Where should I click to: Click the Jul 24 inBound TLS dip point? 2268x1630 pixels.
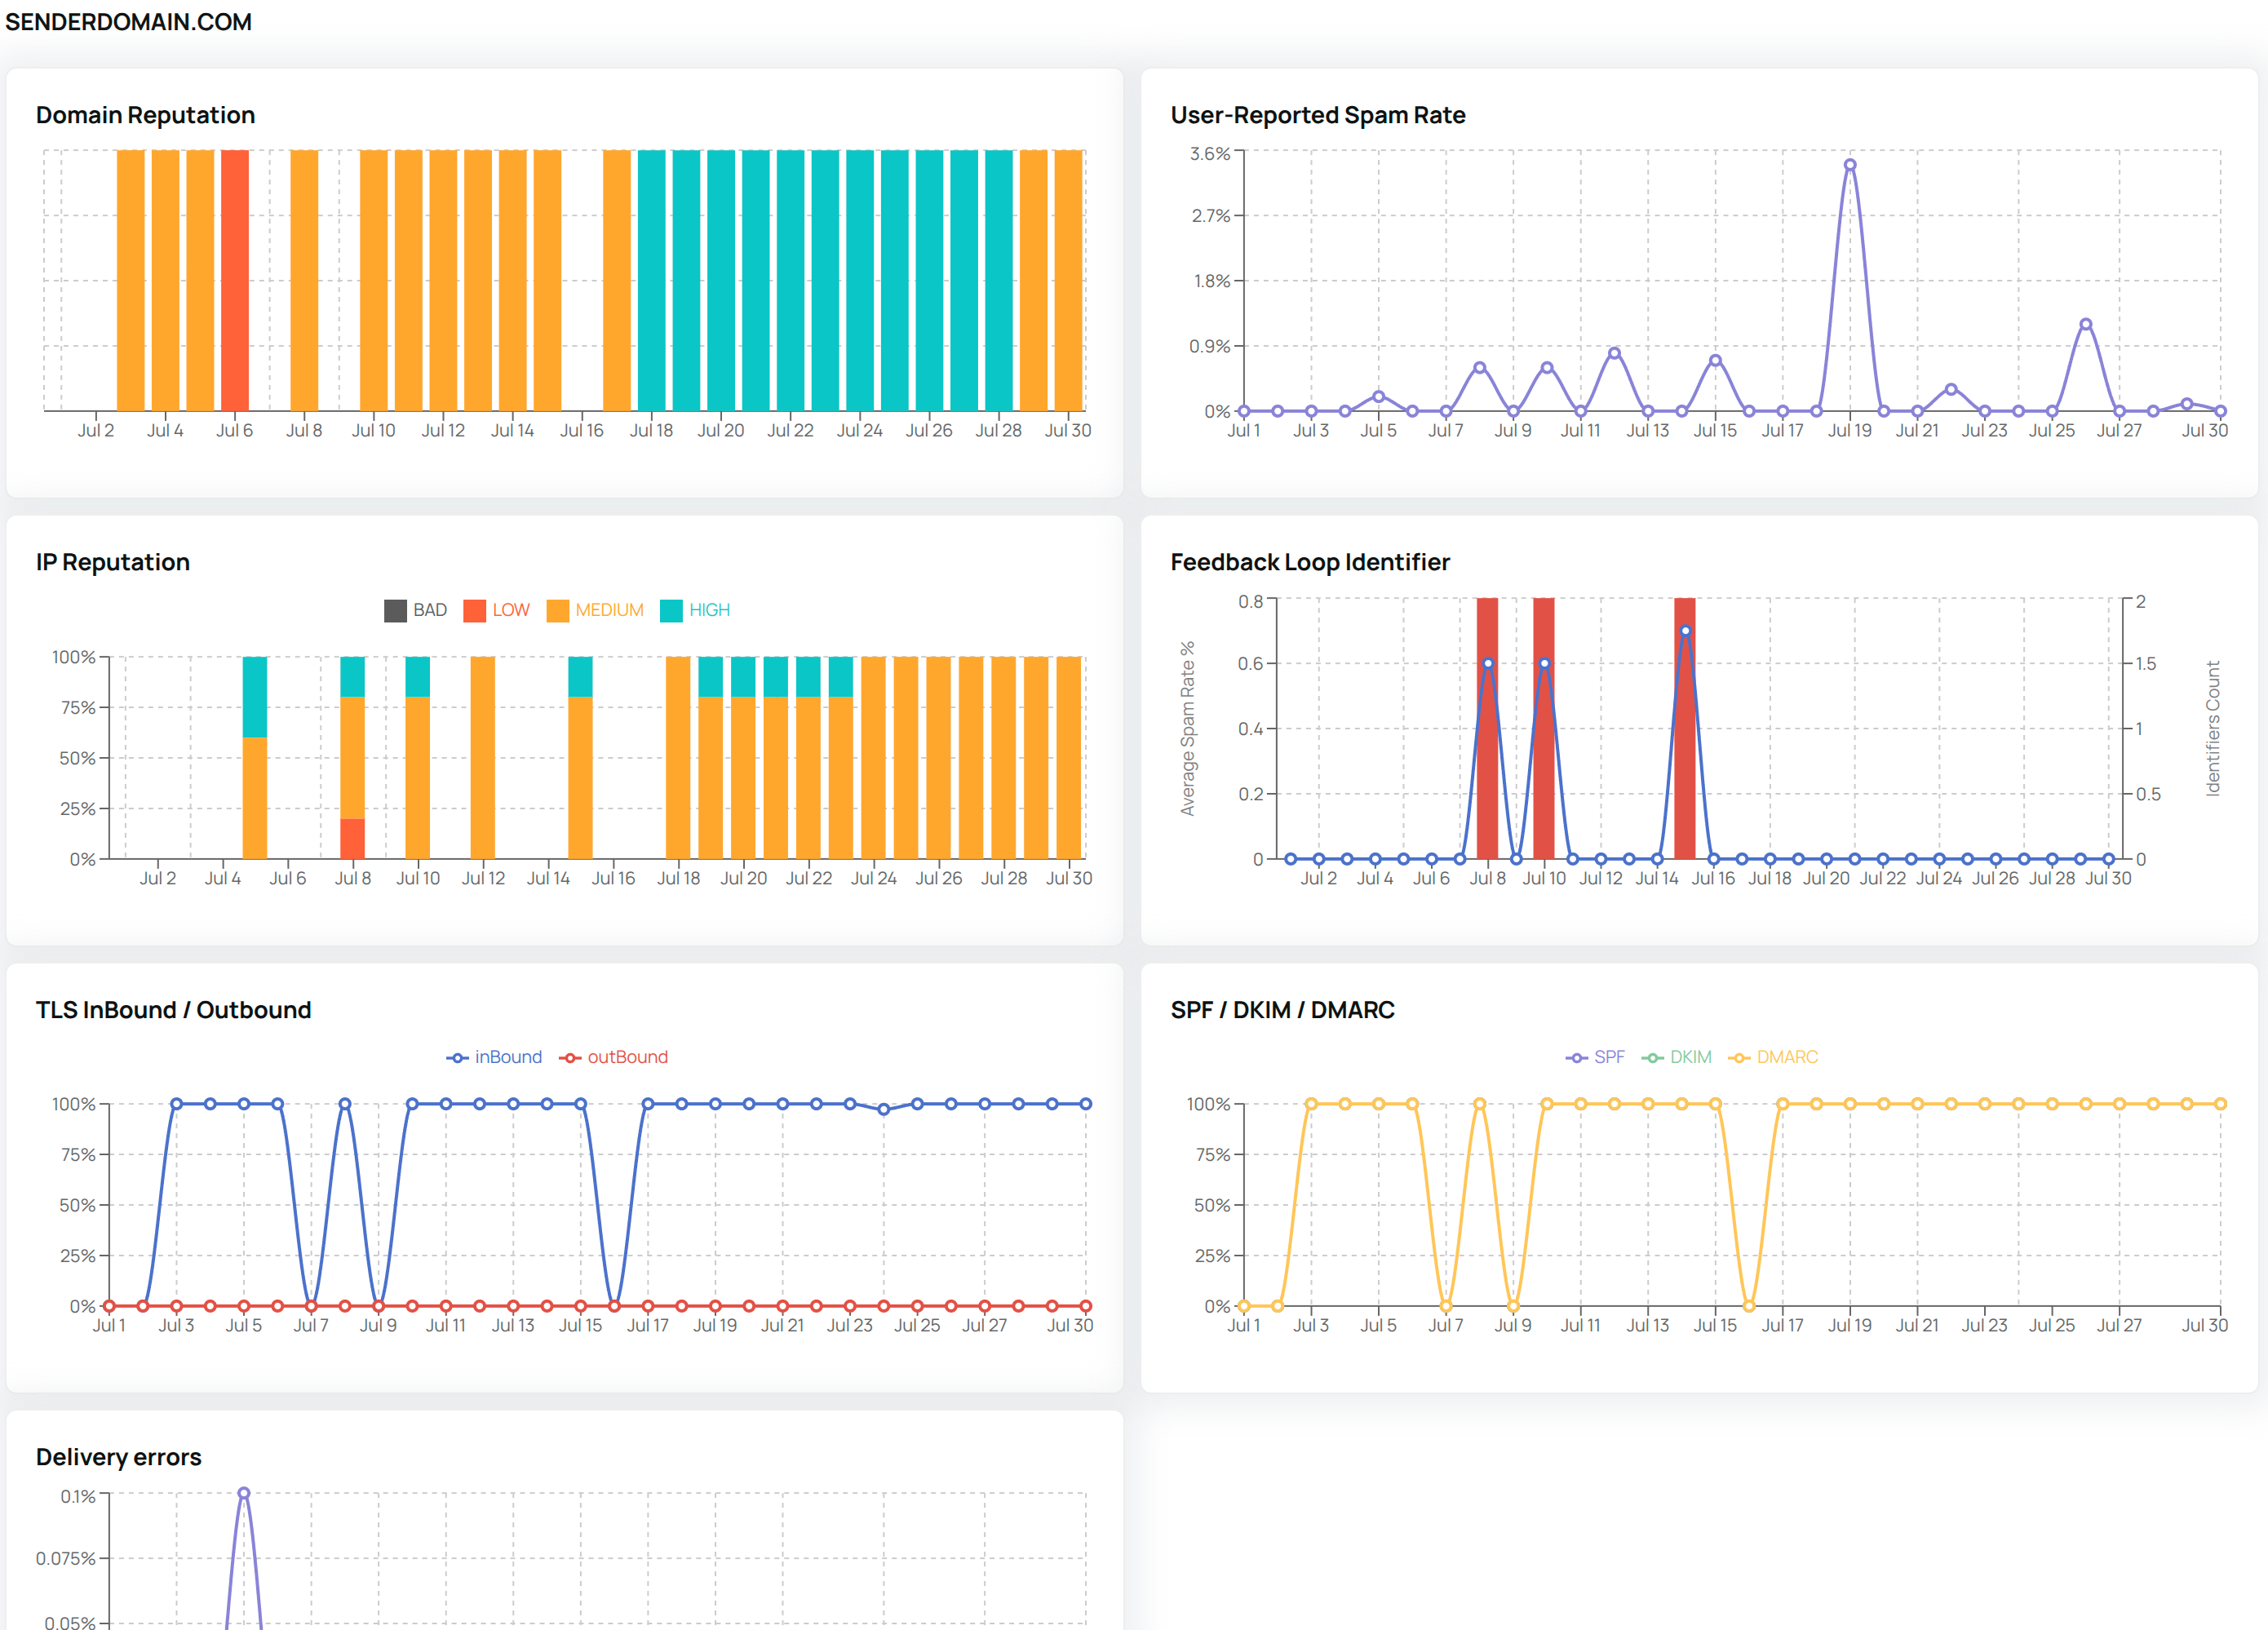tap(883, 1109)
